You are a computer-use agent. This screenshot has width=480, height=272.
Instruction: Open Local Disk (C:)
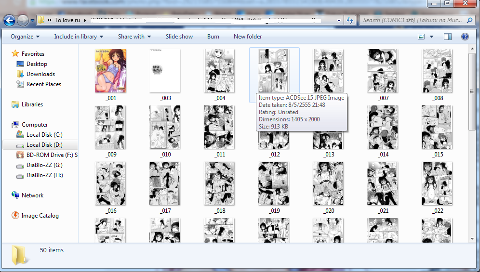44,134
